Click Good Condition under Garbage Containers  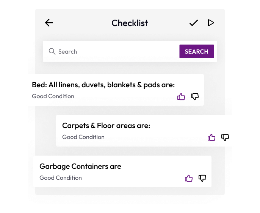point(61,178)
